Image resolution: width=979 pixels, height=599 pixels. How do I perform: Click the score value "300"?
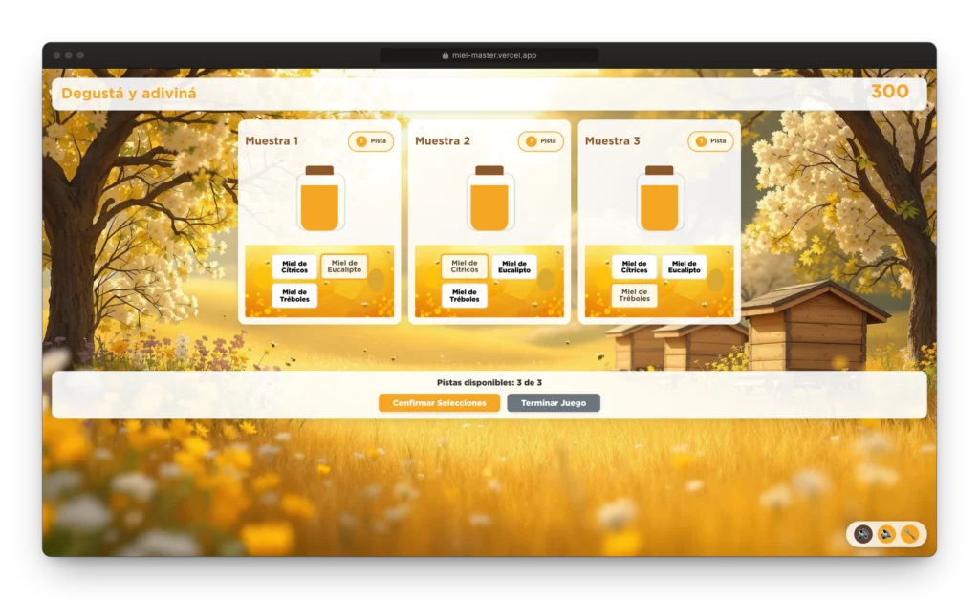click(890, 92)
